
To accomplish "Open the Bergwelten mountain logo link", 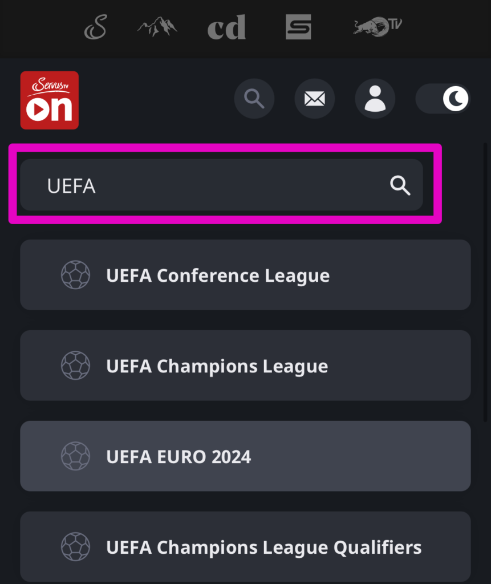I will 157,27.
